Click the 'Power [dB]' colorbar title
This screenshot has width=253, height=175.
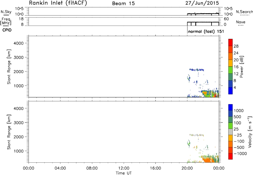pos(241,67)
